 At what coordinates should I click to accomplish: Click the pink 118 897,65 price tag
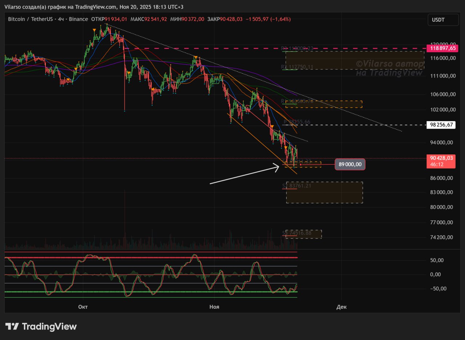(441, 48)
